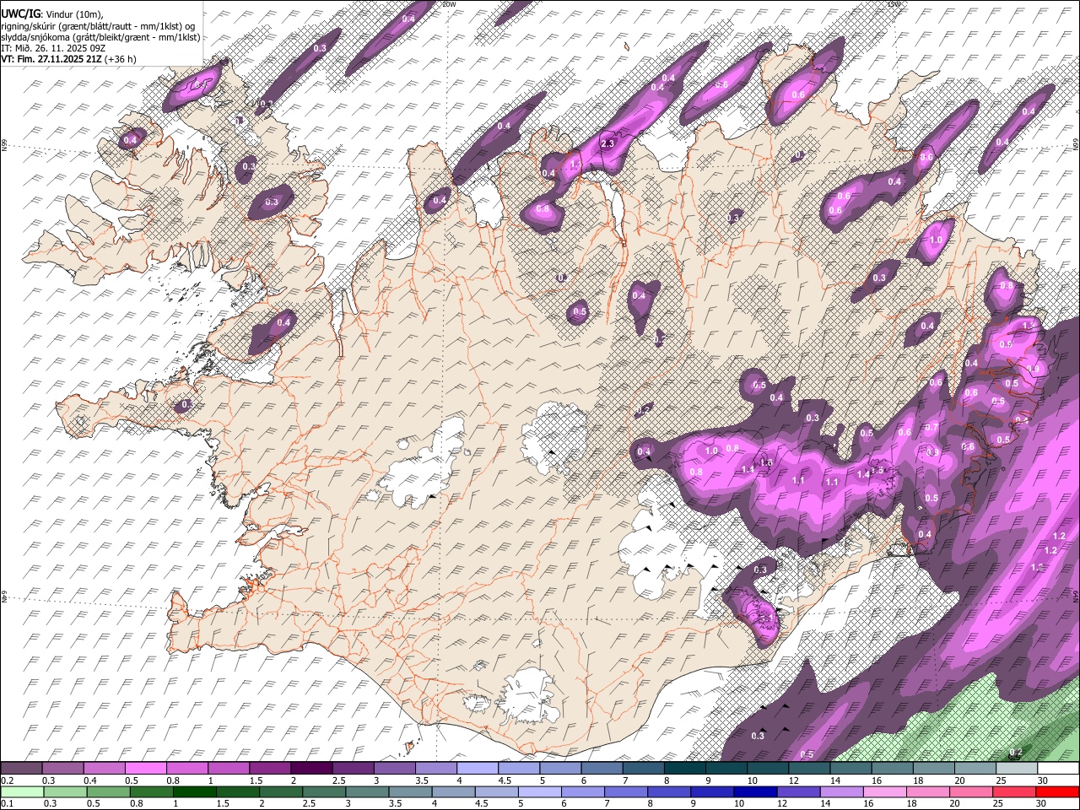Click the bright pink 0.5 swatch, upper legend row

[x=145, y=769]
